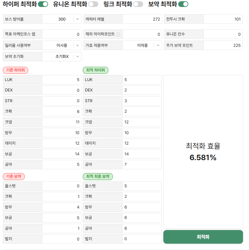Focus the 추가 보약 포인트 field
The height and width of the screenshot is (250, 249).
[223, 46]
